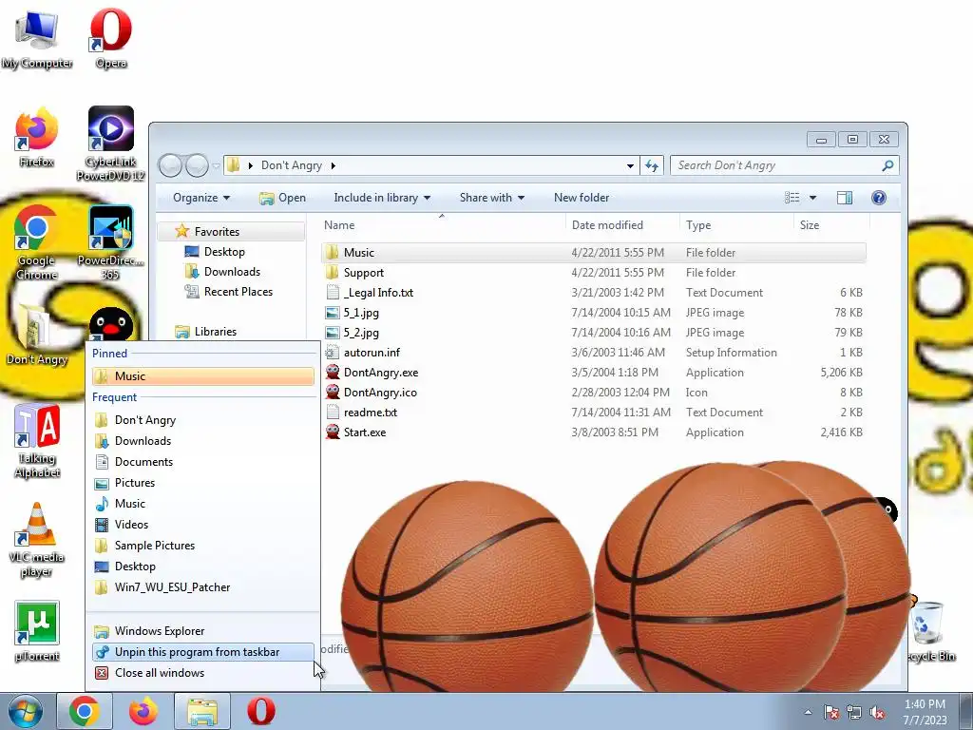Click the change view icon

(792, 198)
